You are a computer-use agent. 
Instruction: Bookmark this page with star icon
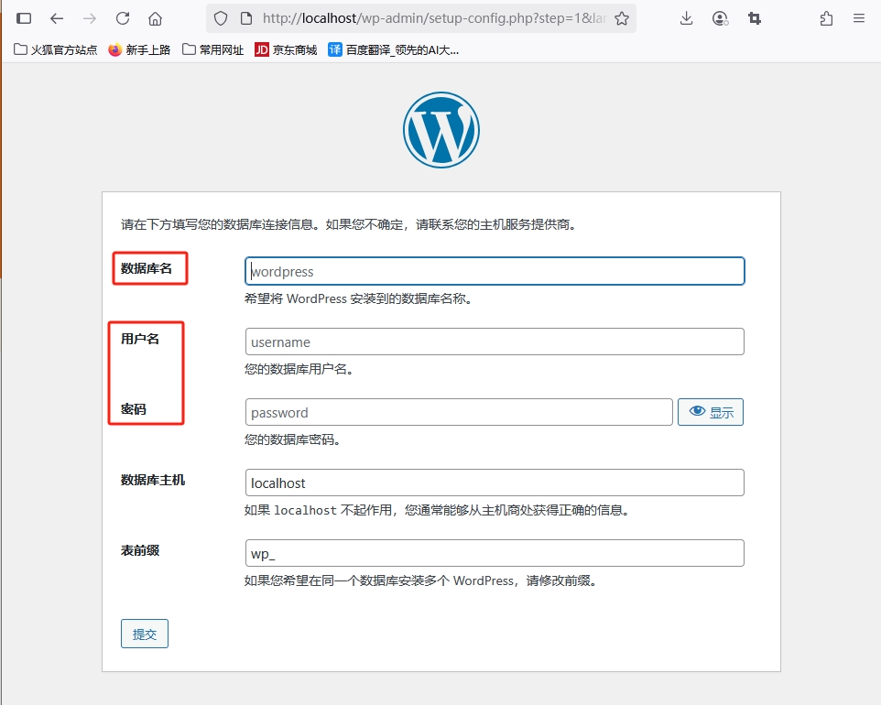(622, 18)
